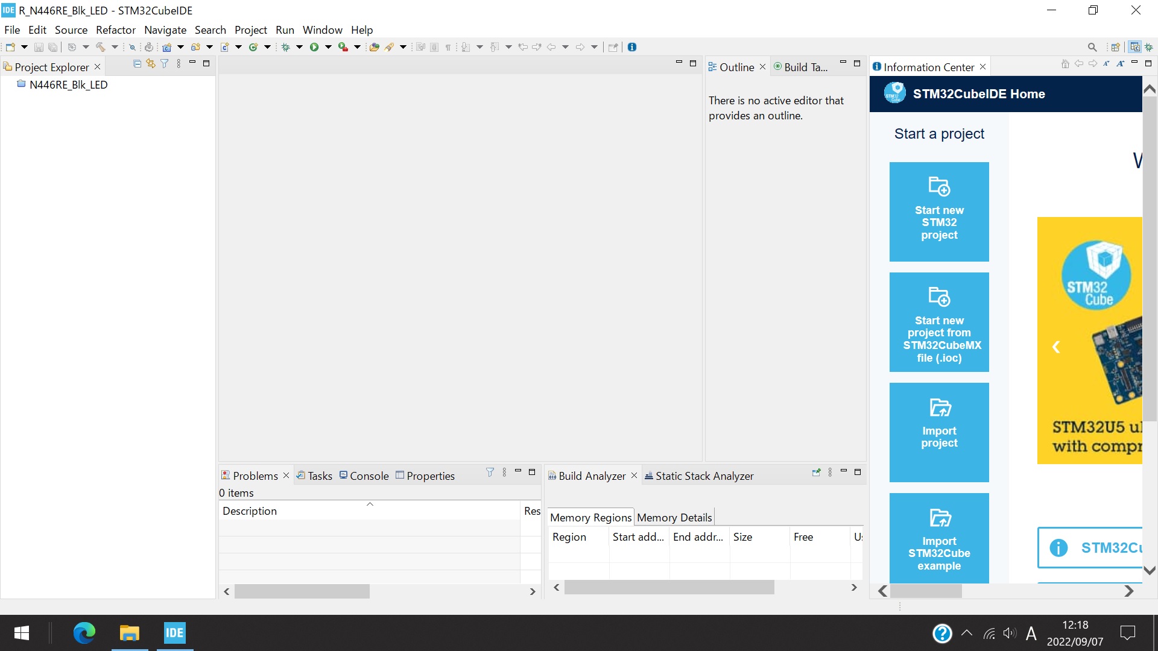
Task: Switch to the Debug perspective
Action: coord(1149,47)
